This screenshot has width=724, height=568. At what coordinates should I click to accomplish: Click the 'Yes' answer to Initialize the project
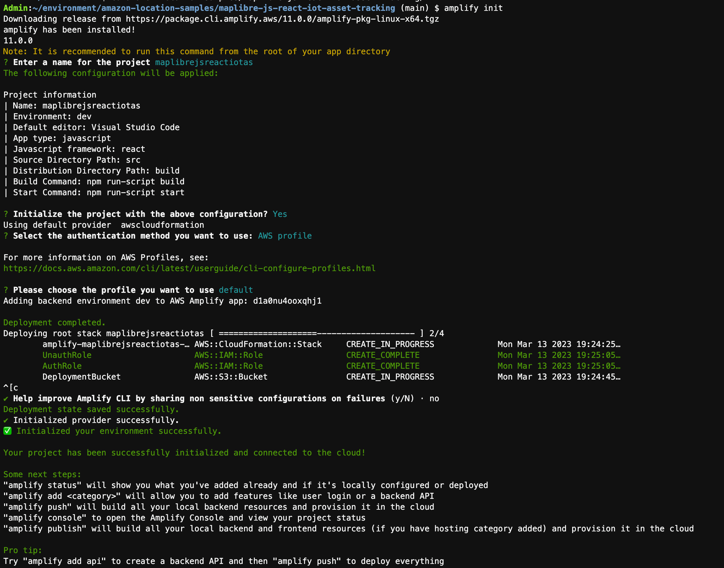click(280, 214)
